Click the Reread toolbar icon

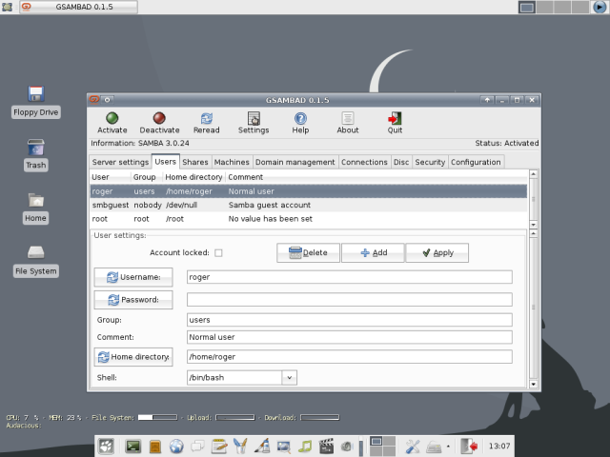(x=206, y=118)
